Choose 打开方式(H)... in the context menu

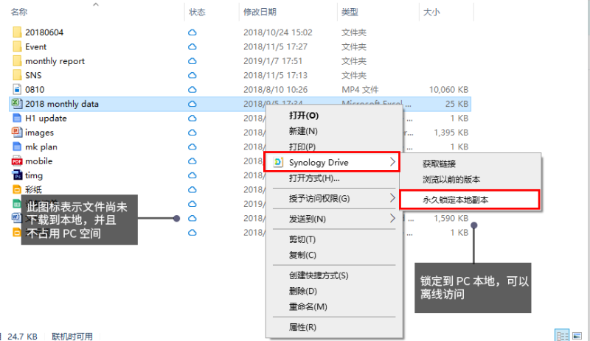point(314,178)
